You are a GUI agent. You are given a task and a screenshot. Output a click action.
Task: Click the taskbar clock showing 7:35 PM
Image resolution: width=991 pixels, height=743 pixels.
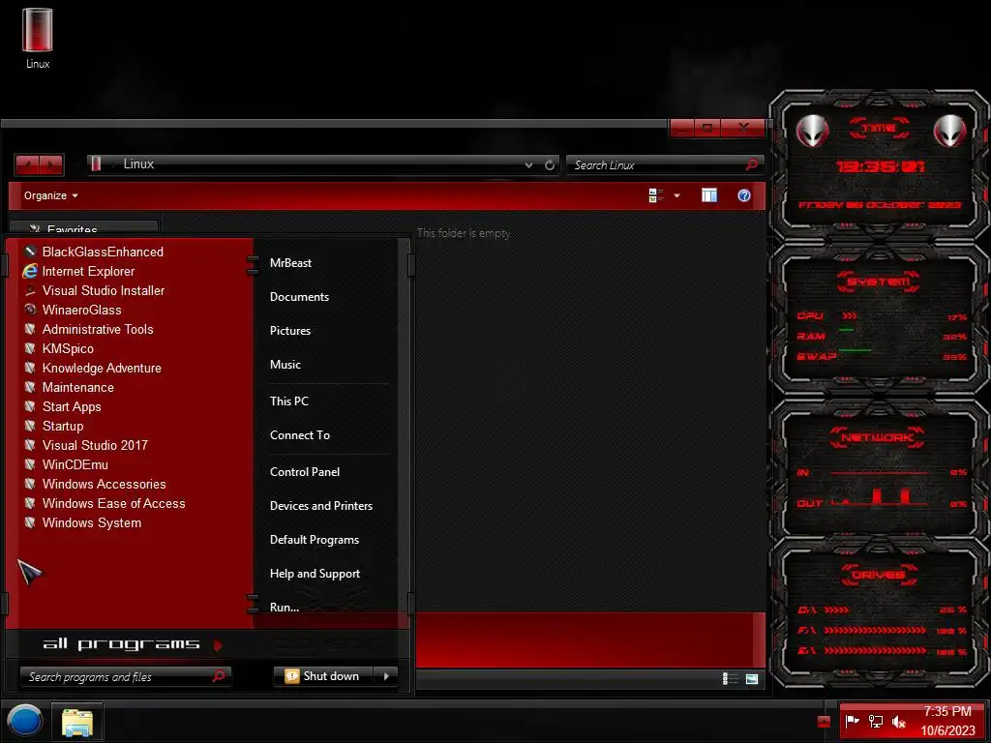pos(947,721)
